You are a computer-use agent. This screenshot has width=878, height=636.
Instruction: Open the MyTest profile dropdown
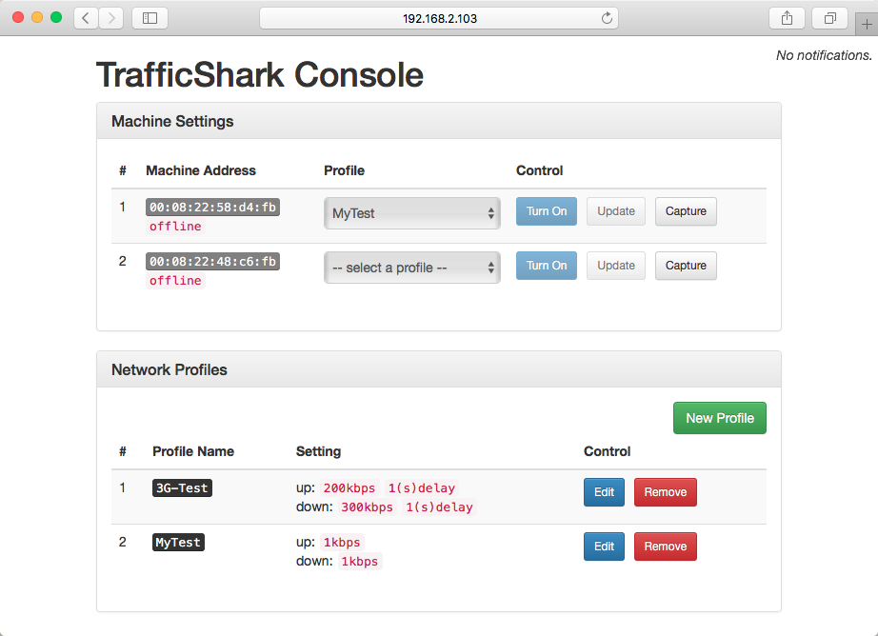point(411,213)
